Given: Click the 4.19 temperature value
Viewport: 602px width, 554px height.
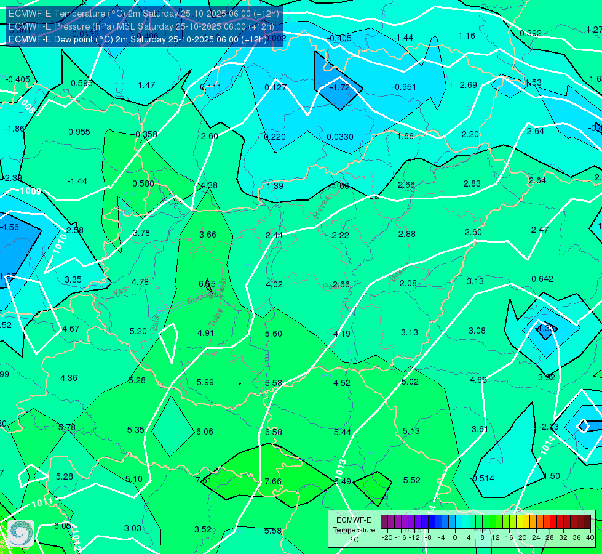Looking at the screenshot, I should 342,334.
